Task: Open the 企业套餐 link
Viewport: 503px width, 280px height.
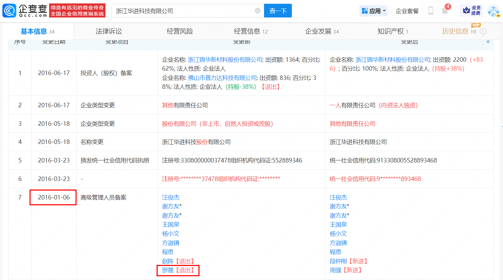Action: click(x=407, y=11)
